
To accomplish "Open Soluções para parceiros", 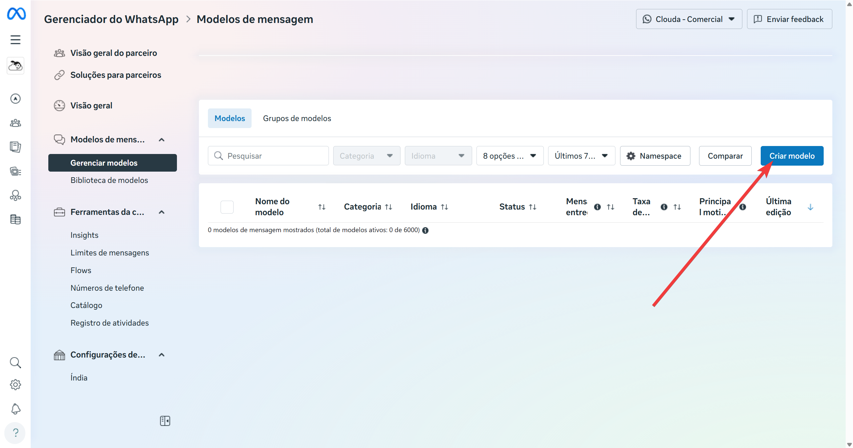I will tap(116, 75).
